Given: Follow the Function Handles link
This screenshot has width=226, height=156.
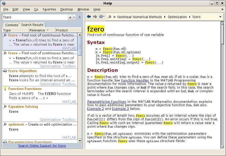Looking at the screenshot, I should (x=135, y=80).
